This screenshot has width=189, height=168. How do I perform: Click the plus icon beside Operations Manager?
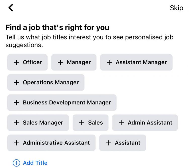[16, 82]
